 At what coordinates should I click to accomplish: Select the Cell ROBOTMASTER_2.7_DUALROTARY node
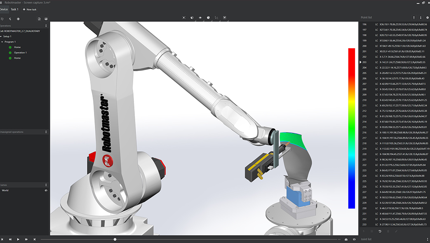click(x=20, y=31)
